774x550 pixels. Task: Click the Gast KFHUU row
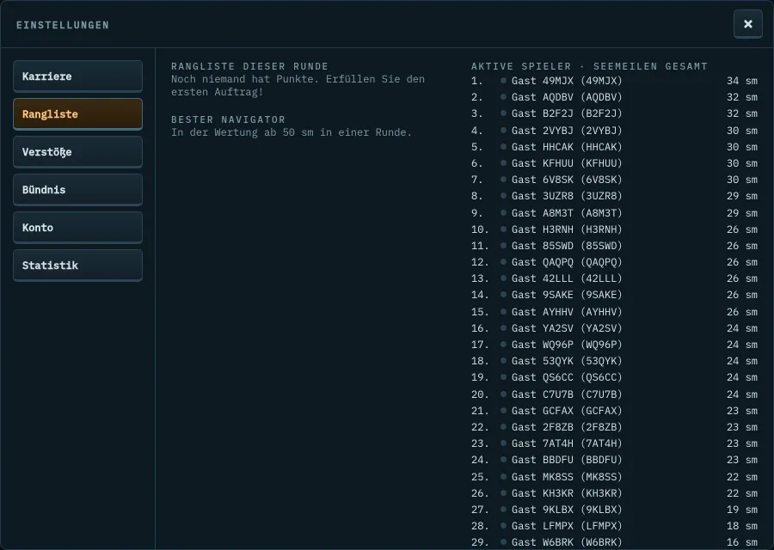click(x=614, y=163)
